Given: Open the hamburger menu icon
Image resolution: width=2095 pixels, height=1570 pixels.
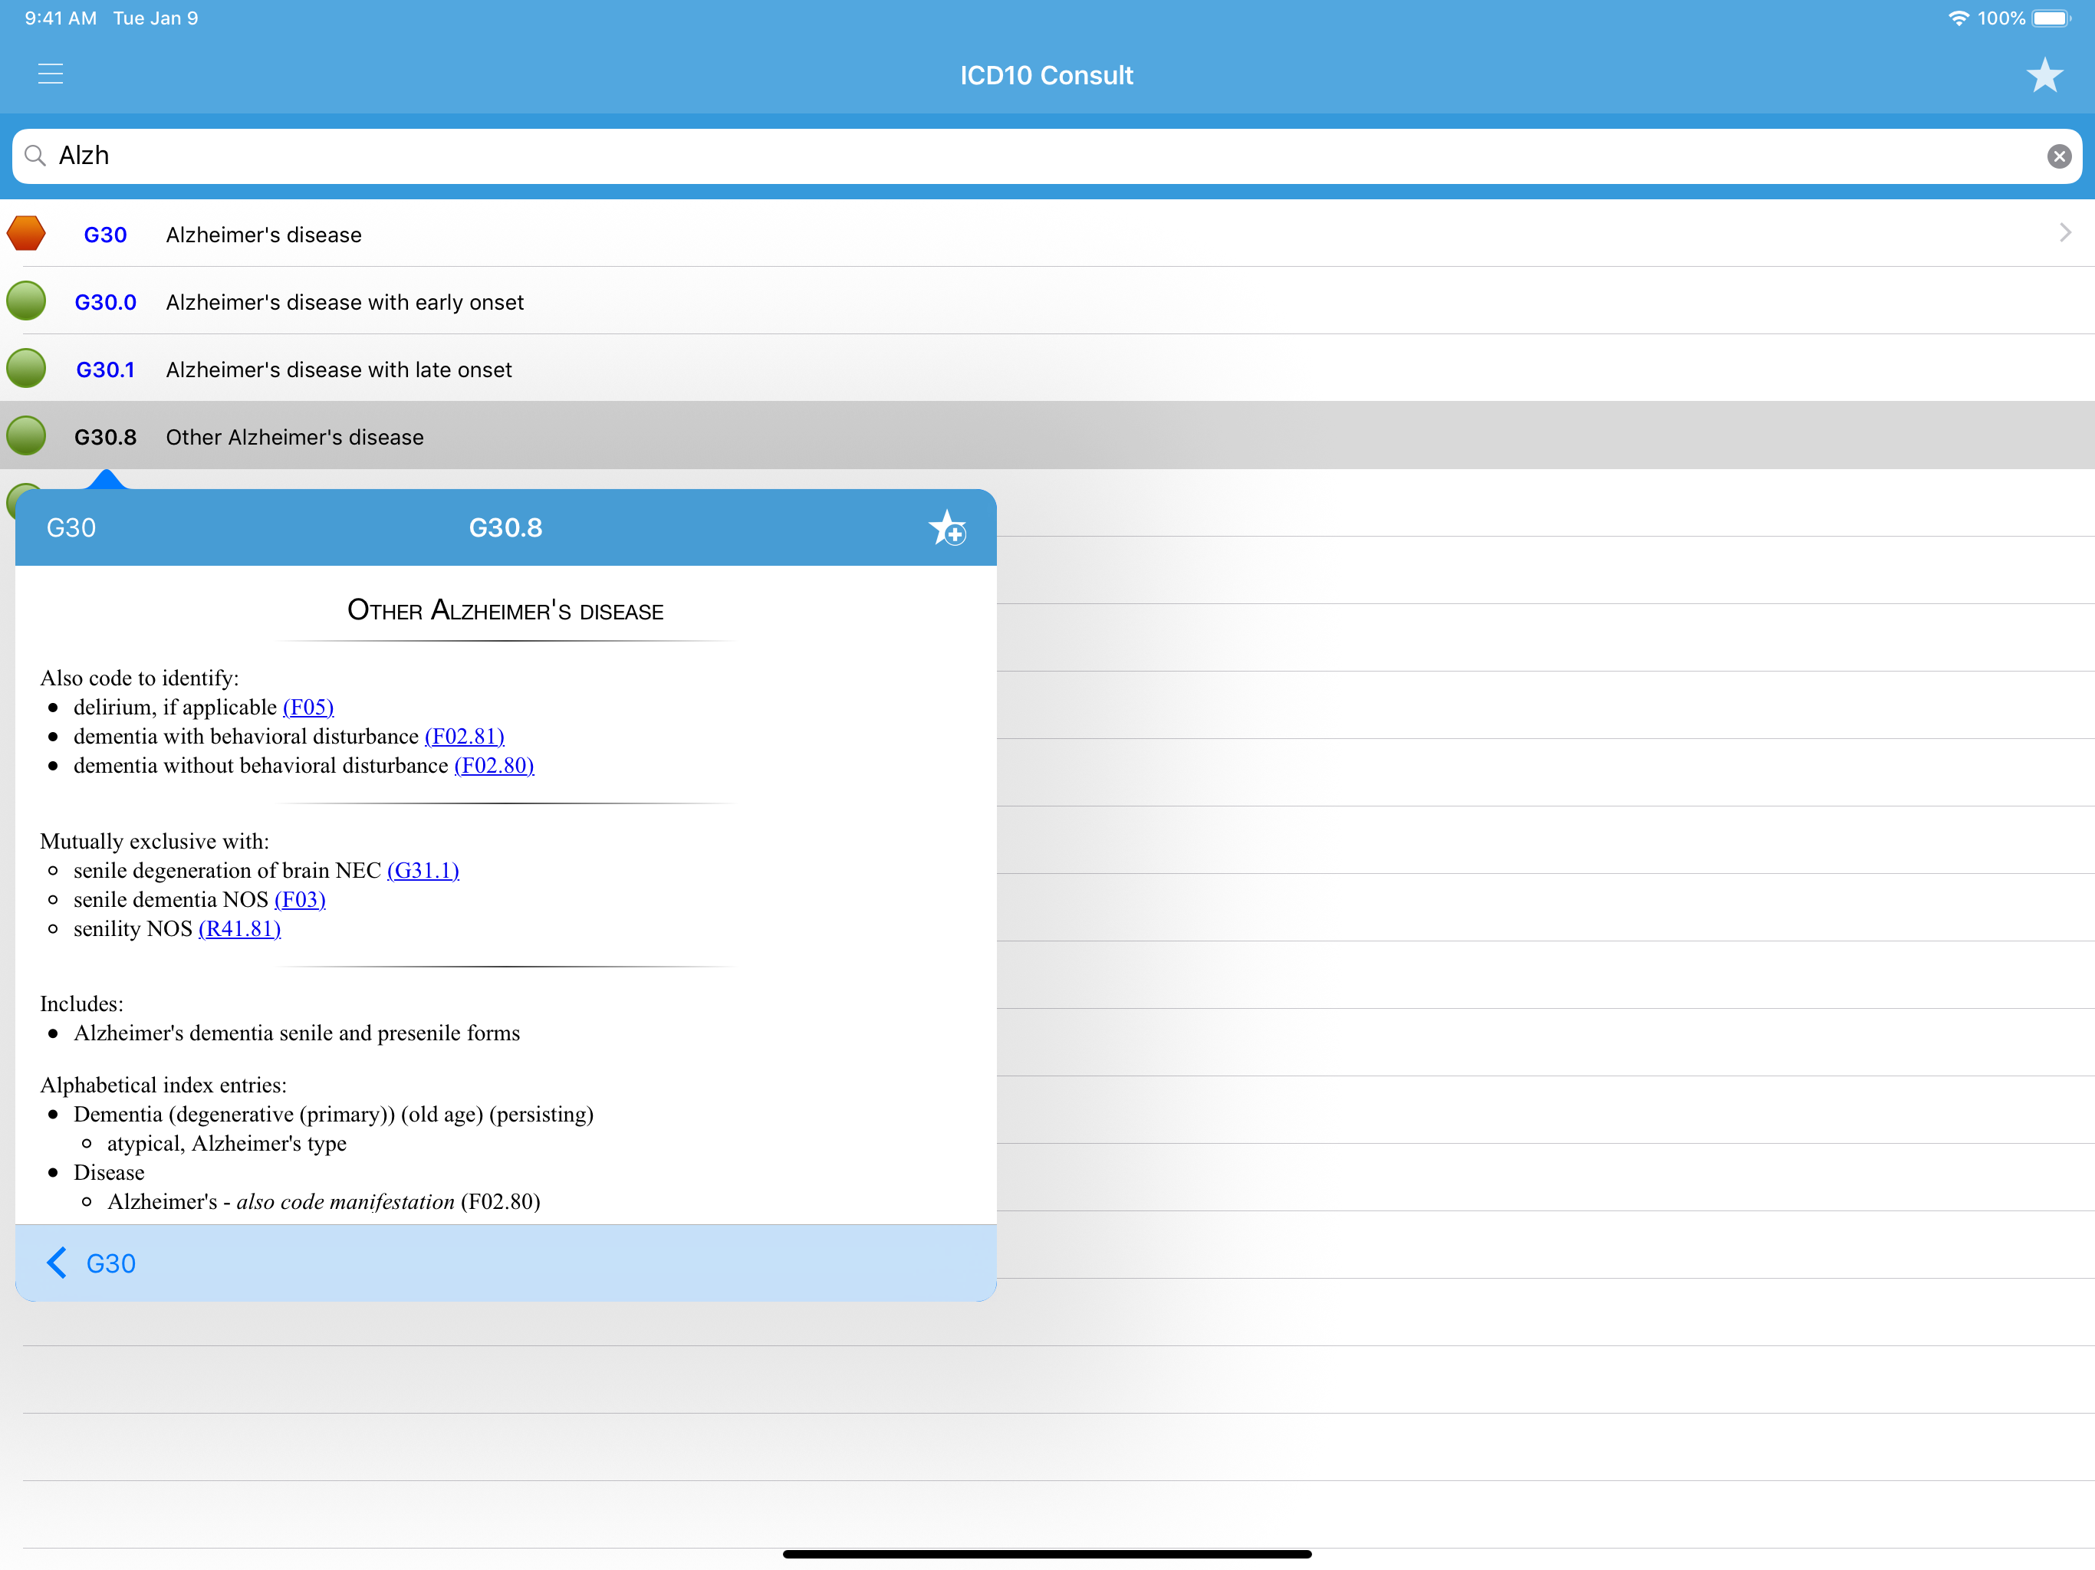Looking at the screenshot, I should 50,74.
